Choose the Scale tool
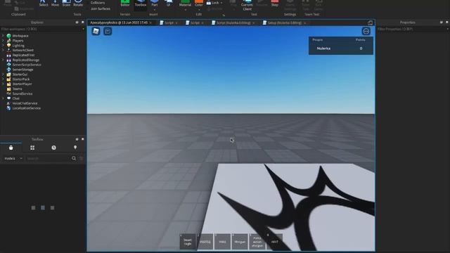450x253 pixels. tap(66, 3)
